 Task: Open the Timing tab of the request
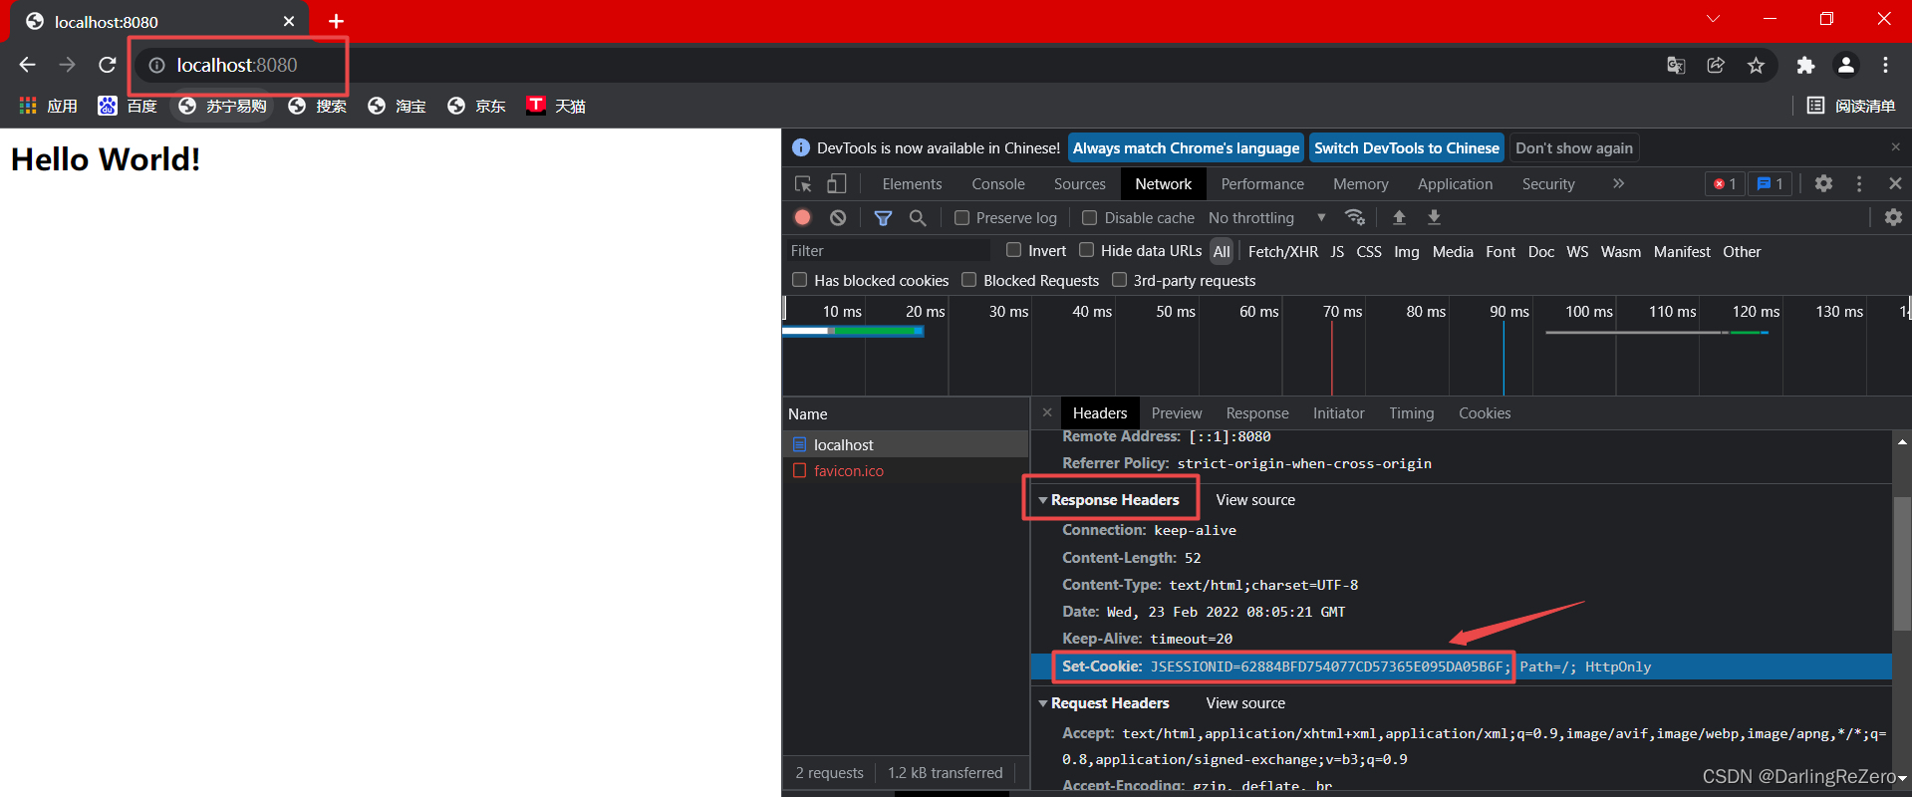1412,413
